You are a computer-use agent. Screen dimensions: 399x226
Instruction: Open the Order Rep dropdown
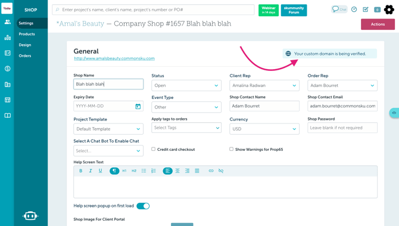point(342,85)
